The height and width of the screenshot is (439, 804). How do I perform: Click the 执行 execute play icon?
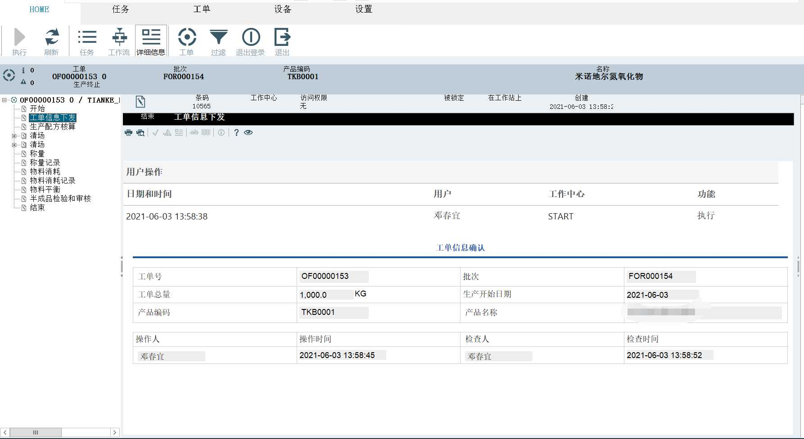click(x=19, y=37)
